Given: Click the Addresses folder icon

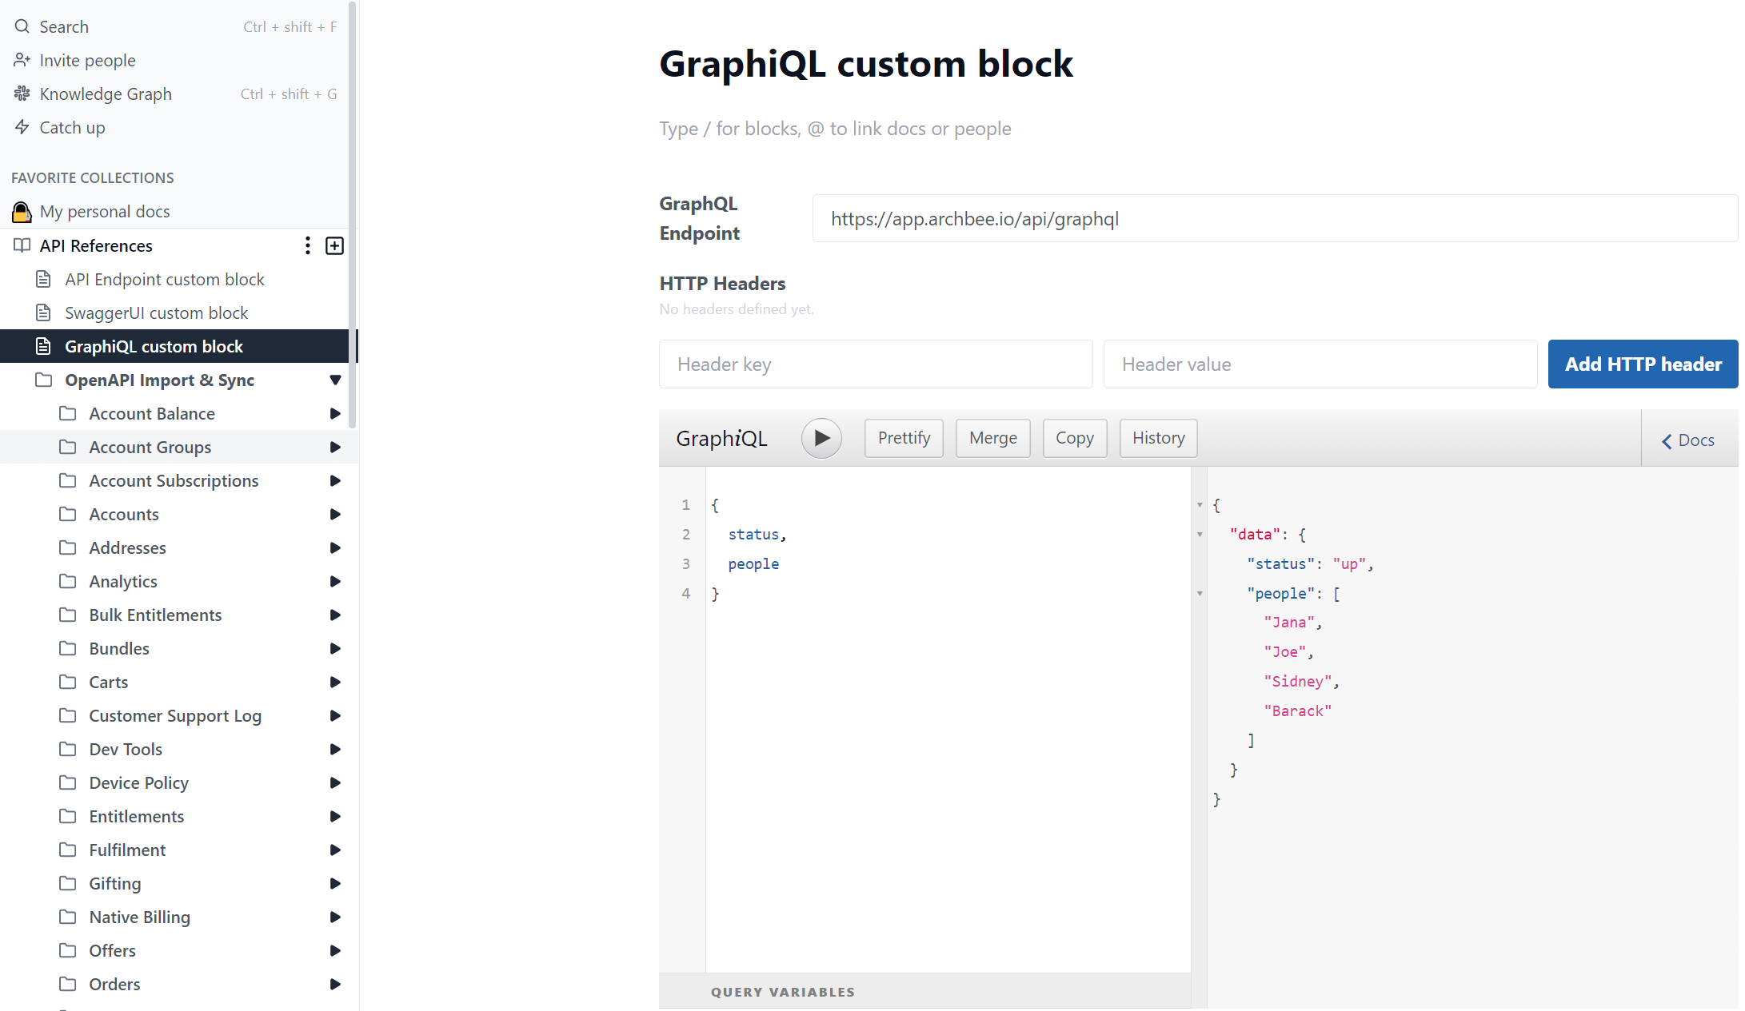Looking at the screenshot, I should 68,547.
